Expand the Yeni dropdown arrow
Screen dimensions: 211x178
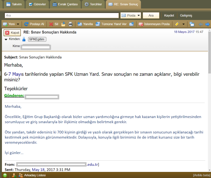coord(18,24)
